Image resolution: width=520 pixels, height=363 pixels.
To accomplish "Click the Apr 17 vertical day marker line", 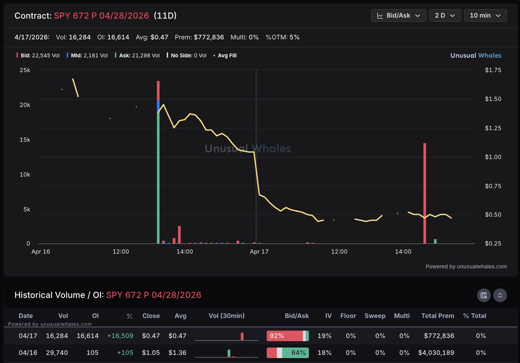I will coord(256,157).
